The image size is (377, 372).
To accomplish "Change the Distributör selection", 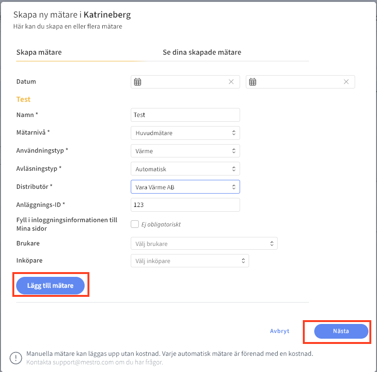I will [x=185, y=187].
